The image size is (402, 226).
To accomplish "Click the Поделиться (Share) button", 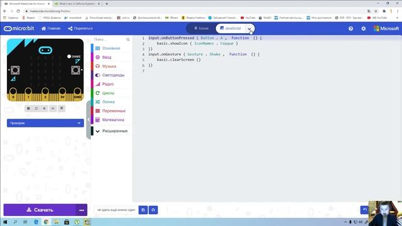I will [80, 28].
